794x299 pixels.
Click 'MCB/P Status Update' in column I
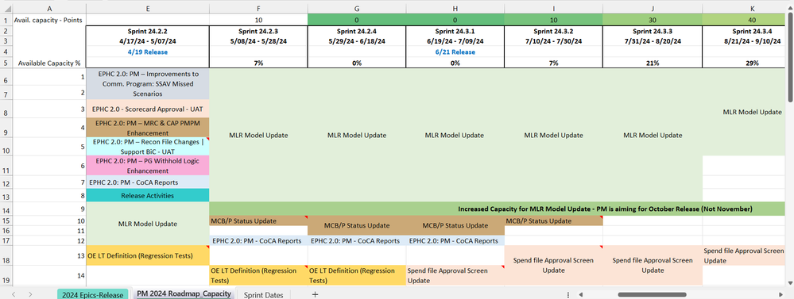pyautogui.click(x=553, y=220)
